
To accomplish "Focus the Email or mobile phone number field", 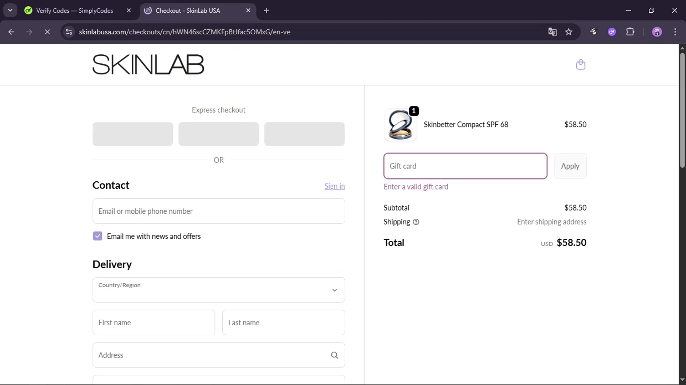I will click(219, 211).
